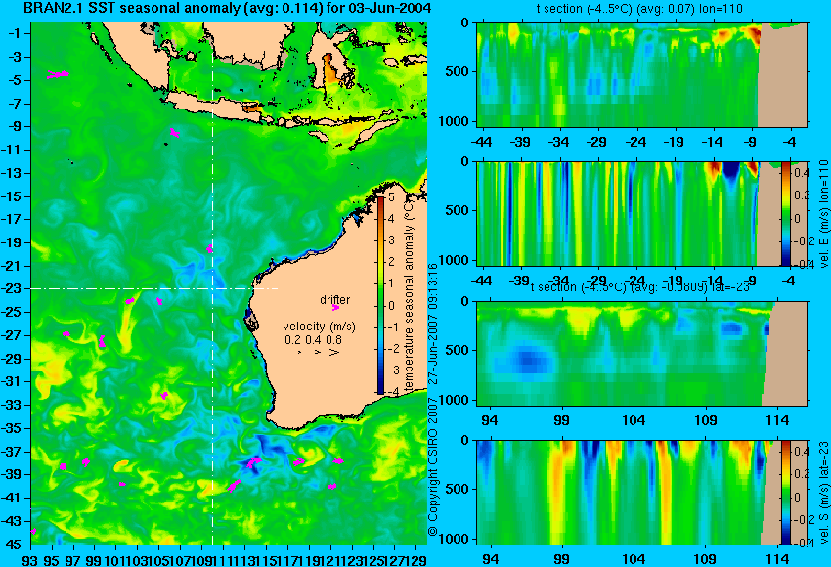
Task: Click the drifter marker near 40°S 121°E
Action: click(x=332, y=486)
